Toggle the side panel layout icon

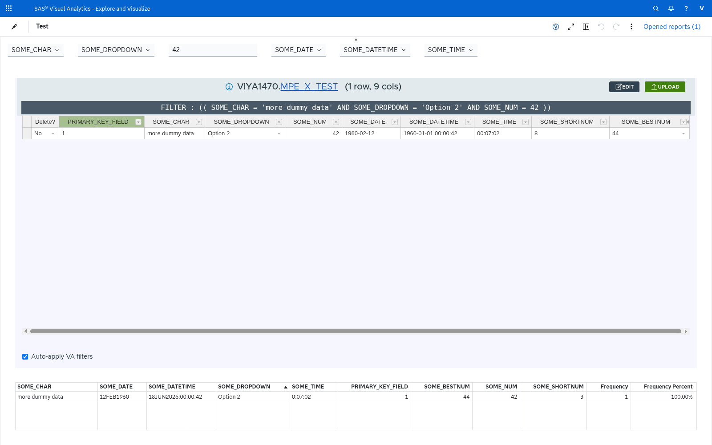coord(586,27)
